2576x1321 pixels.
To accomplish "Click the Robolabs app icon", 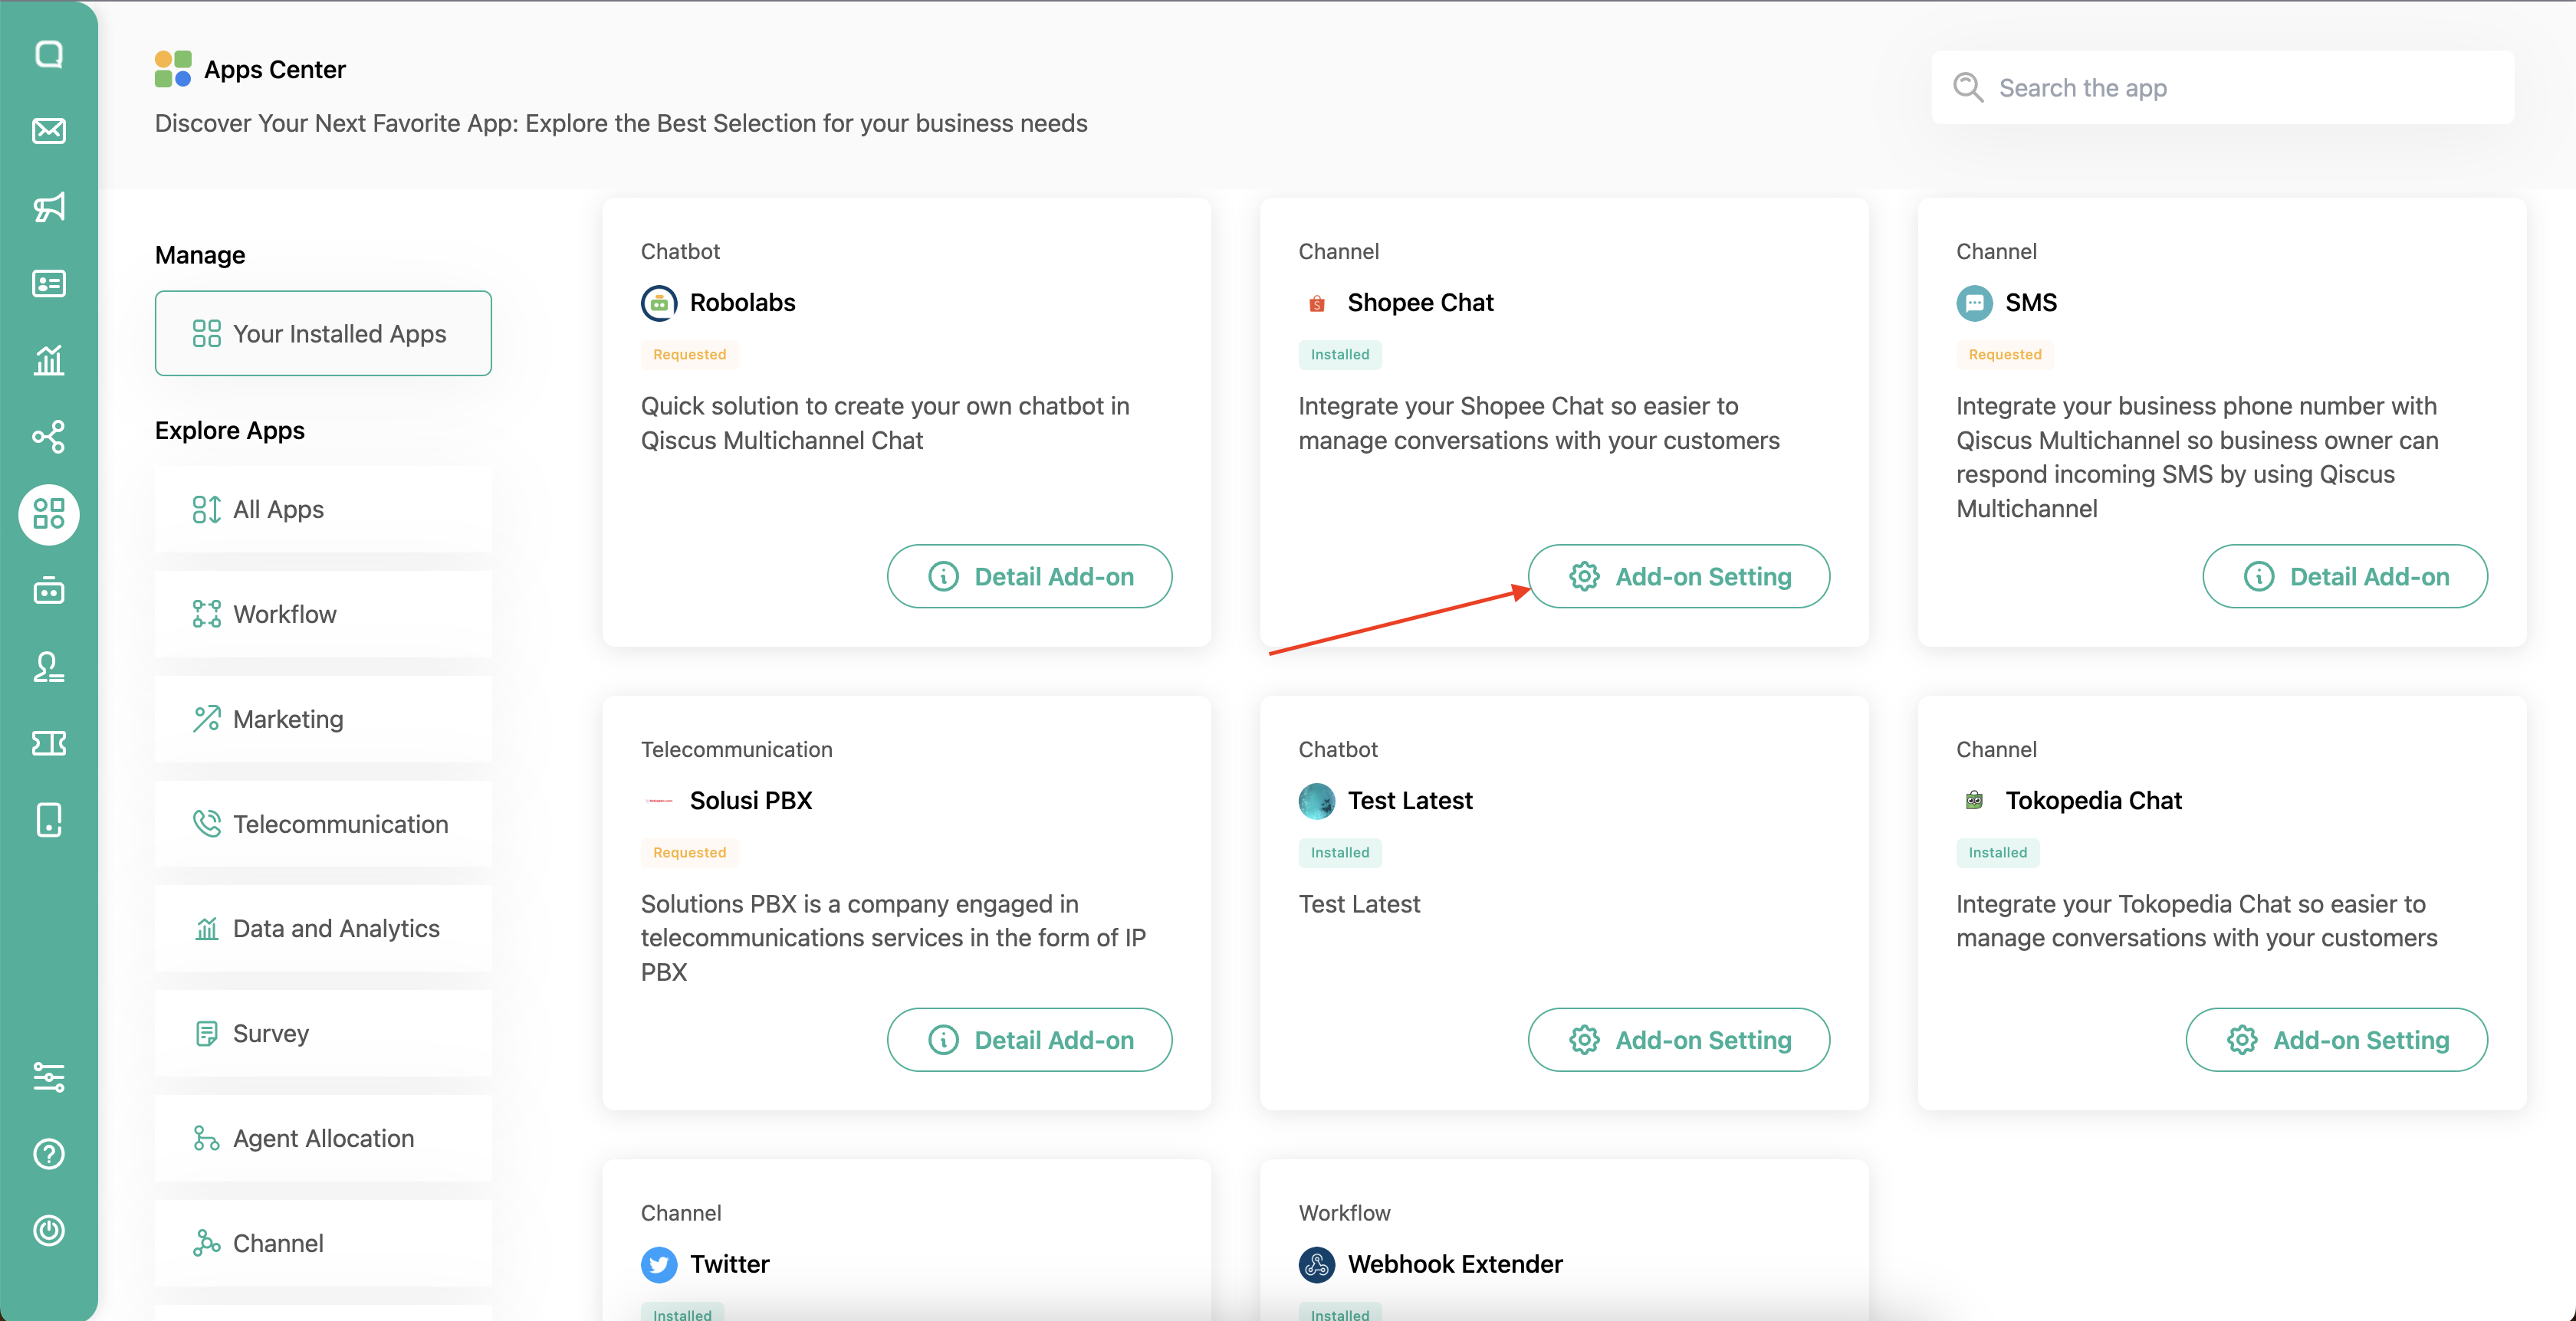I will point(659,303).
